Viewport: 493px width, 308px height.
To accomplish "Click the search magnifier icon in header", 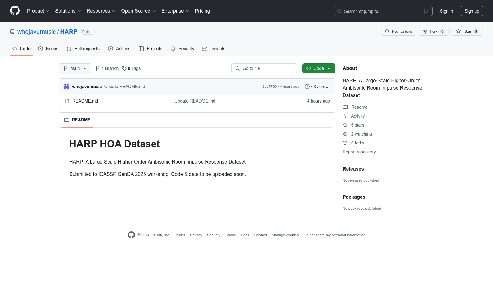I will click(339, 11).
